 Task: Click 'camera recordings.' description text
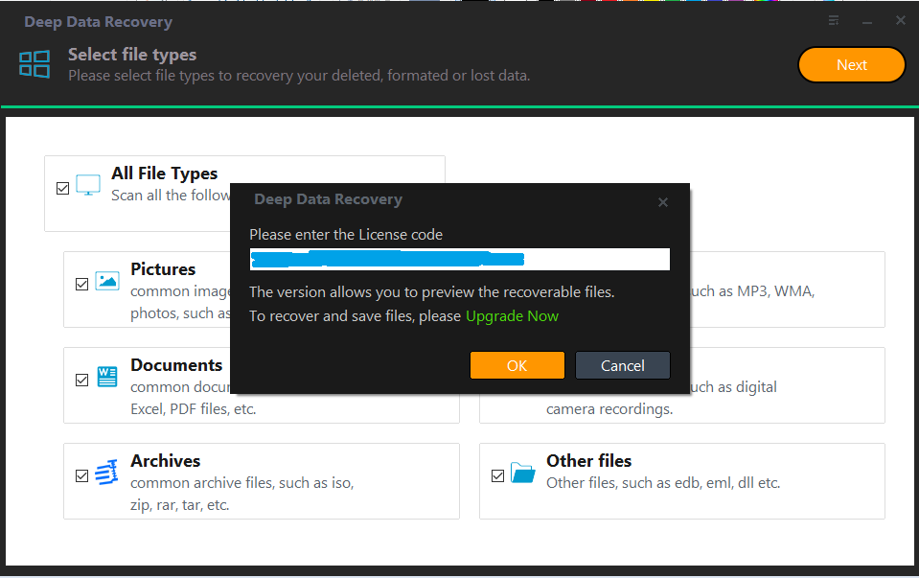pyautogui.click(x=609, y=409)
